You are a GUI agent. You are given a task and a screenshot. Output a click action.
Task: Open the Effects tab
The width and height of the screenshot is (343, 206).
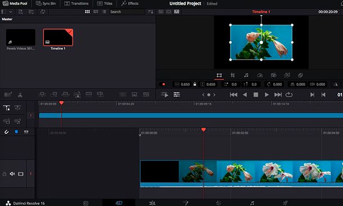tap(130, 3)
